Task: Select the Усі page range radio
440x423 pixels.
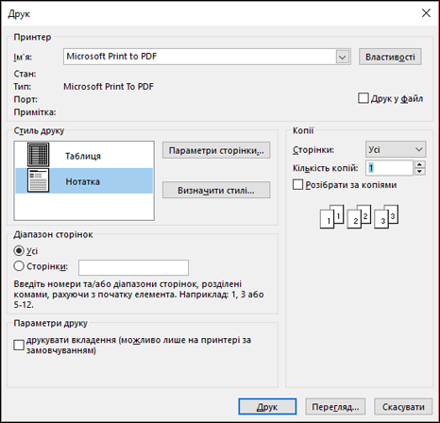Action: [x=19, y=251]
